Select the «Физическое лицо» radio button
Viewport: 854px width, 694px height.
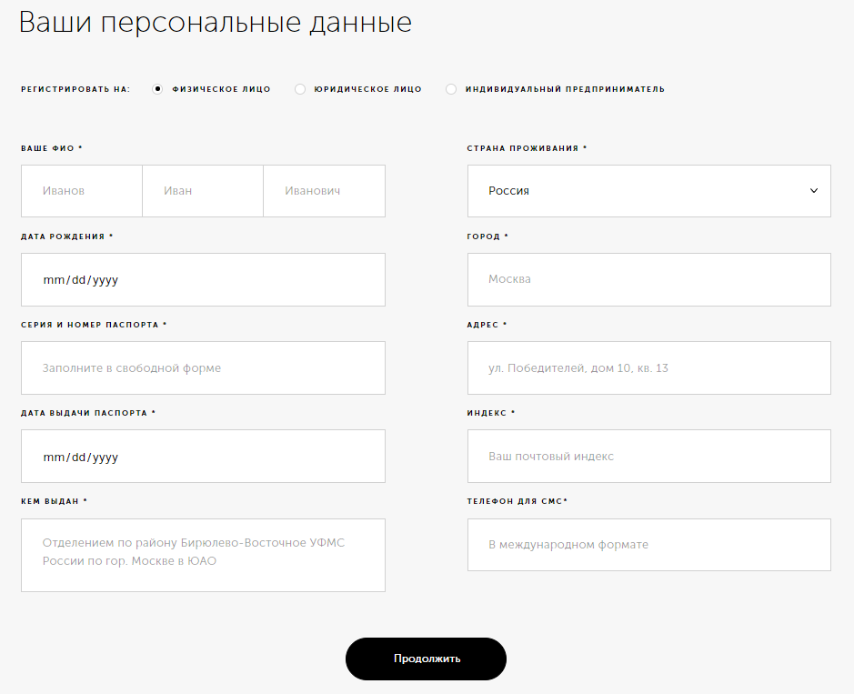click(156, 88)
